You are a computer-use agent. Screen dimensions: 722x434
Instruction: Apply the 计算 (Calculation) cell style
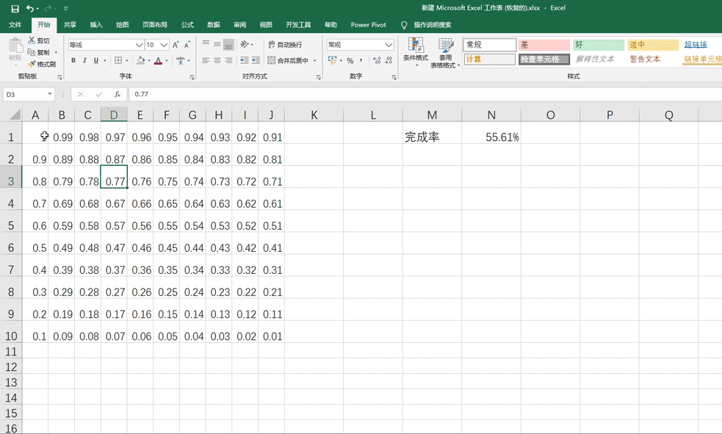[x=489, y=59]
